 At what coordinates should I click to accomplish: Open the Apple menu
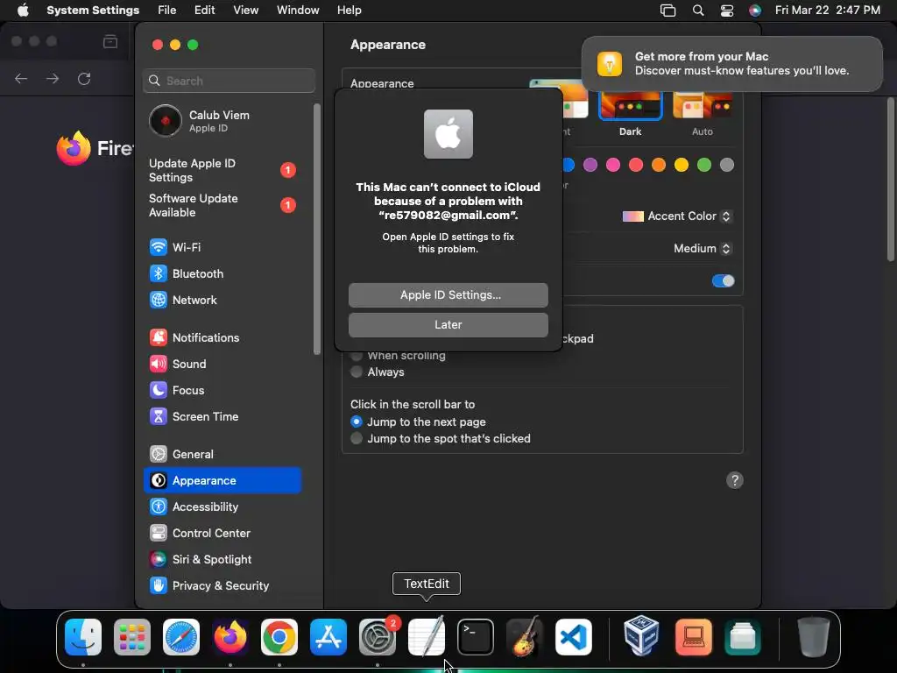[x=23, y=11]
